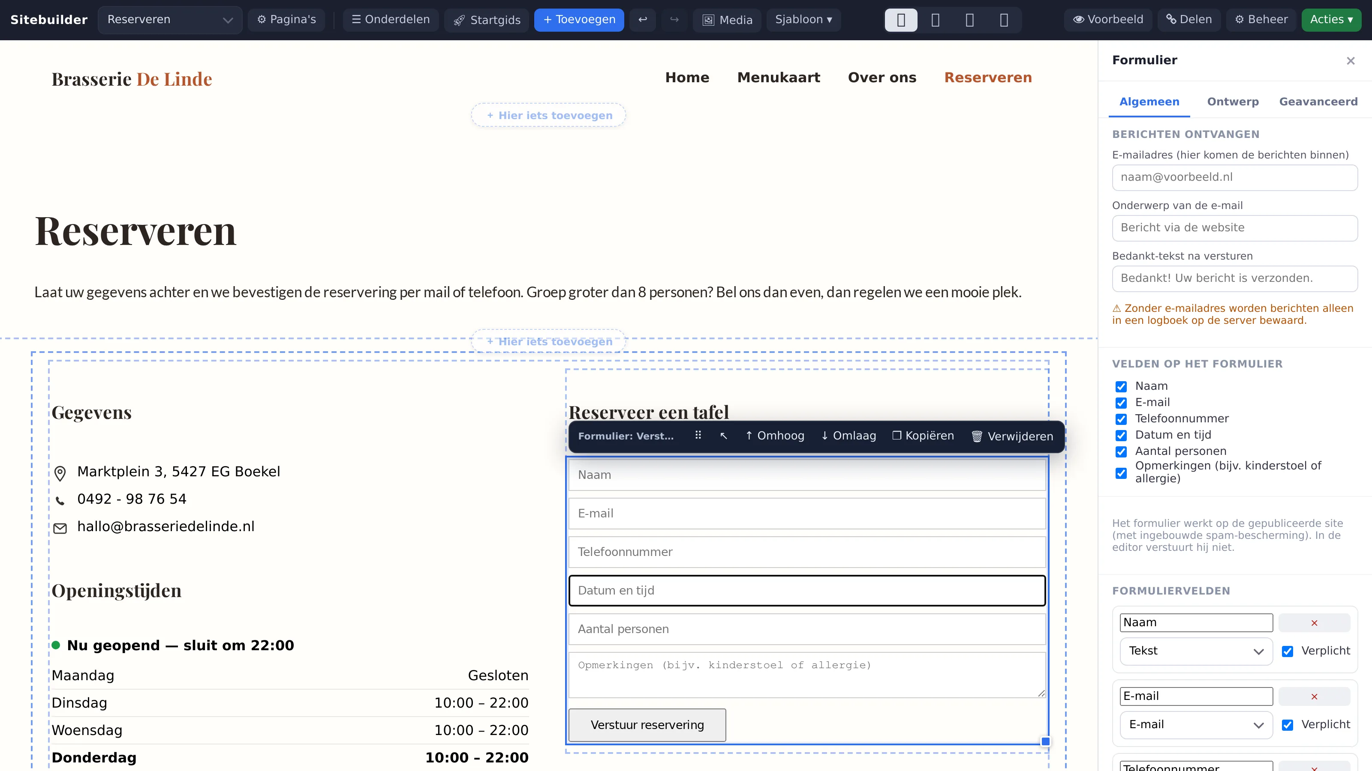
Task: Expand the green Acties menu
Action: 1331,20
